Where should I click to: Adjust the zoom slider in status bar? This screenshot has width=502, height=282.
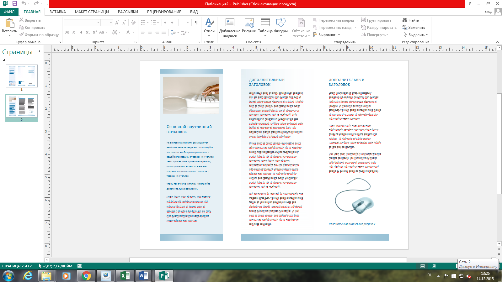[x=457, y=266]
